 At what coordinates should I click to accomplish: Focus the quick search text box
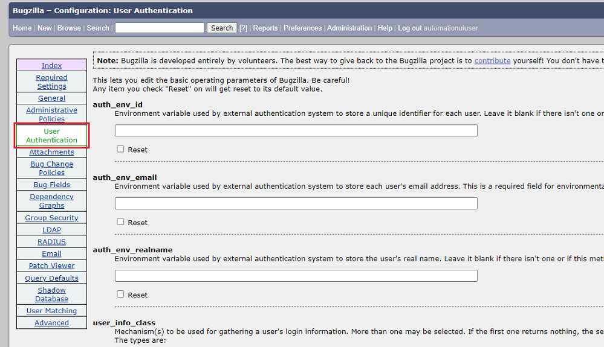pos(160,28)
